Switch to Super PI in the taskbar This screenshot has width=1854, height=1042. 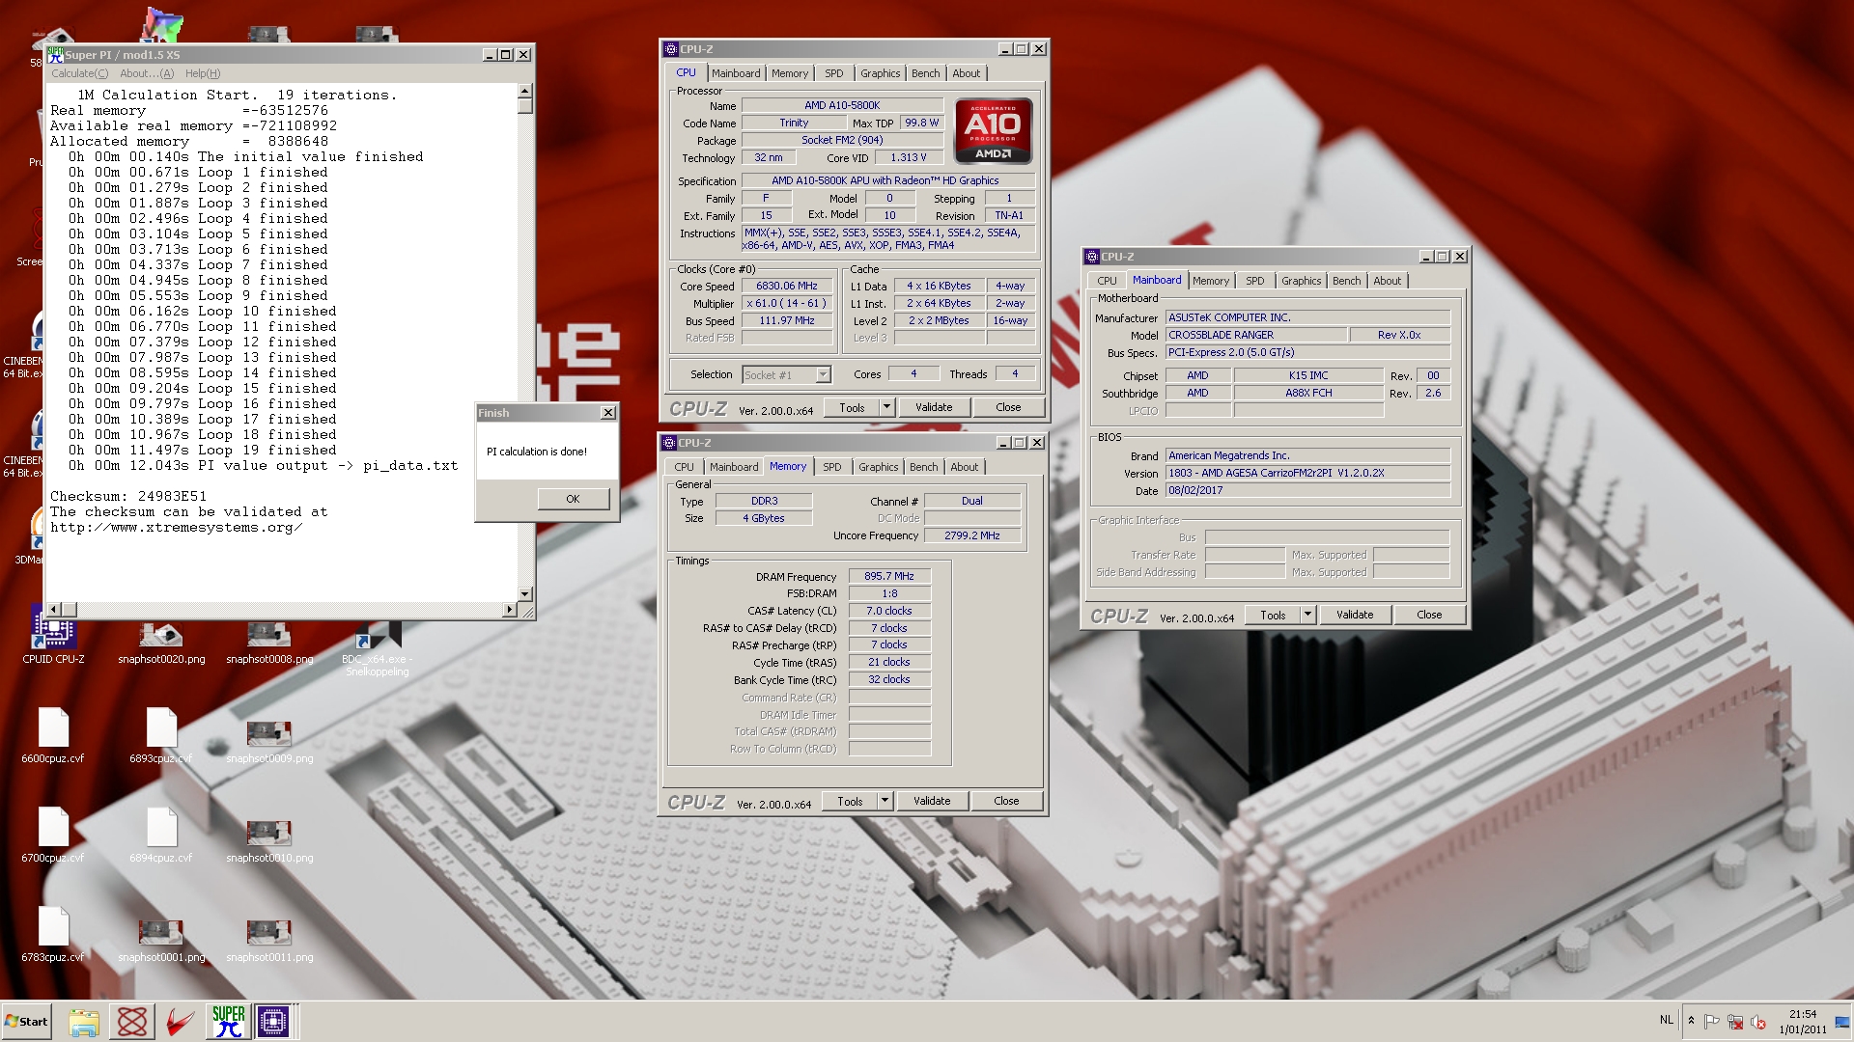pos(228,1022)
